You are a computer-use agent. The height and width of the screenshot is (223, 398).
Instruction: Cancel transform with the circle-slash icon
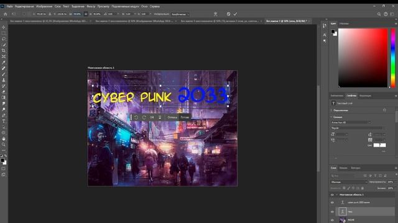228,14
